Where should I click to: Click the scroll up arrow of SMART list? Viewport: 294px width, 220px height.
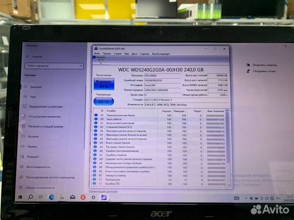coord(227,111)
